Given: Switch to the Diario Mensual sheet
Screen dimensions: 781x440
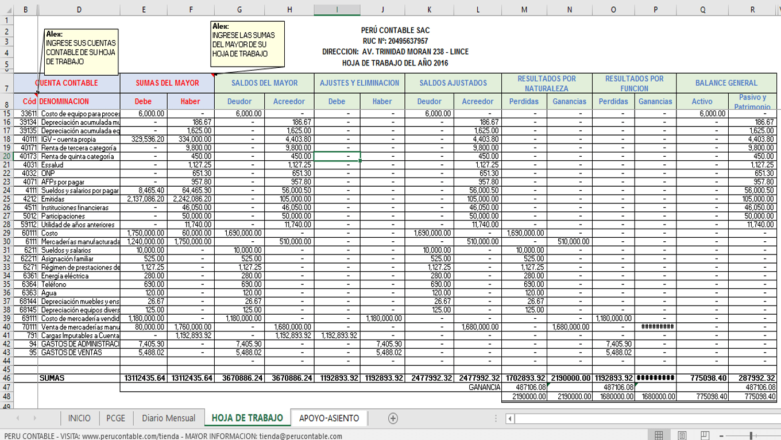Looking at the screenshot, I should pos(168,418).
